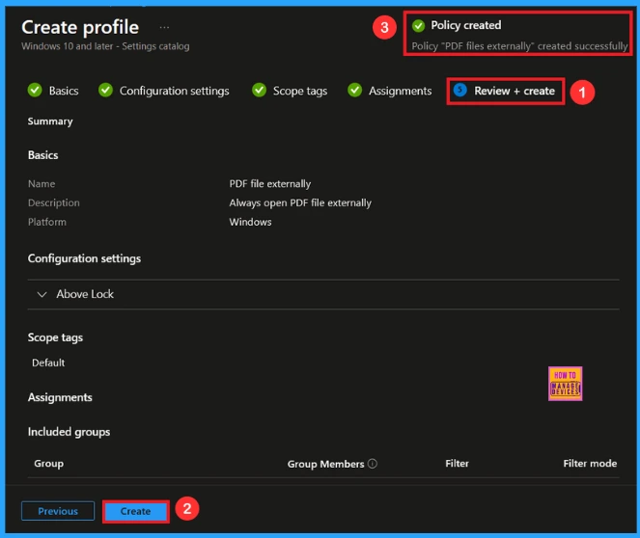Open the ellipsis menu beside Create profile
The height and width of the screenshot is (538, 640).
click(x=164, y=28)
